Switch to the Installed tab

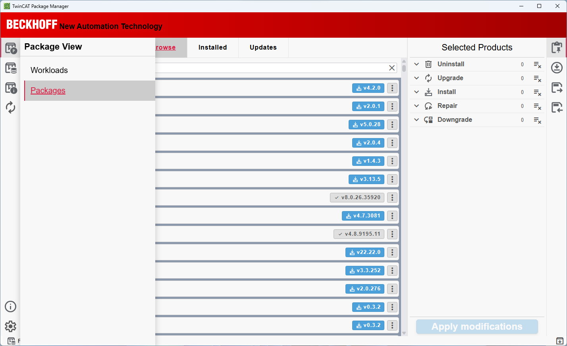pyautogui.click(x=213, y=48)
